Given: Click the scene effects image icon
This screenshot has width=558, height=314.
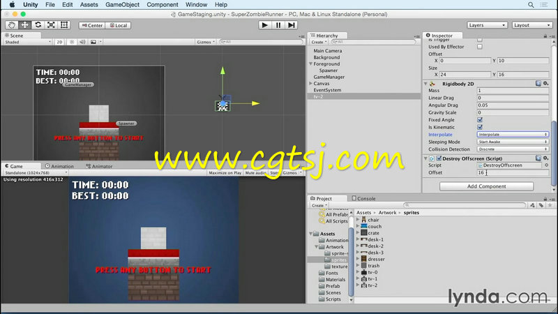Looking at the screenshot, I should click(x=93, y=42).
